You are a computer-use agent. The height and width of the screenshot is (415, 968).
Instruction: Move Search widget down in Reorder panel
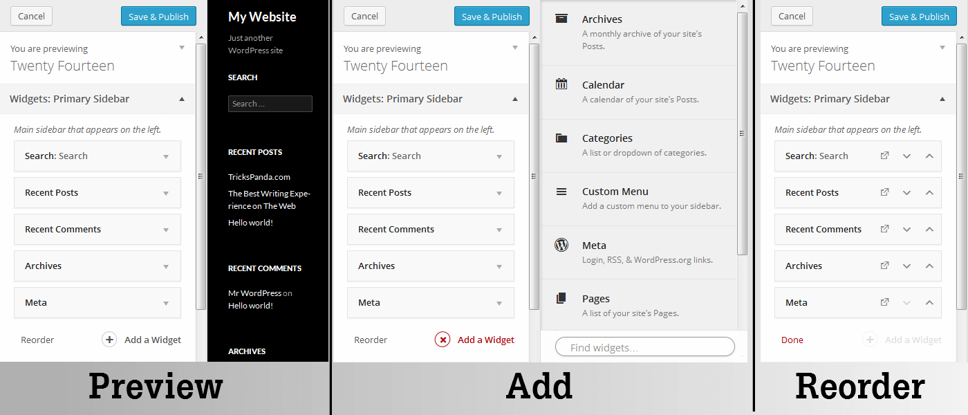click(907, 156)
